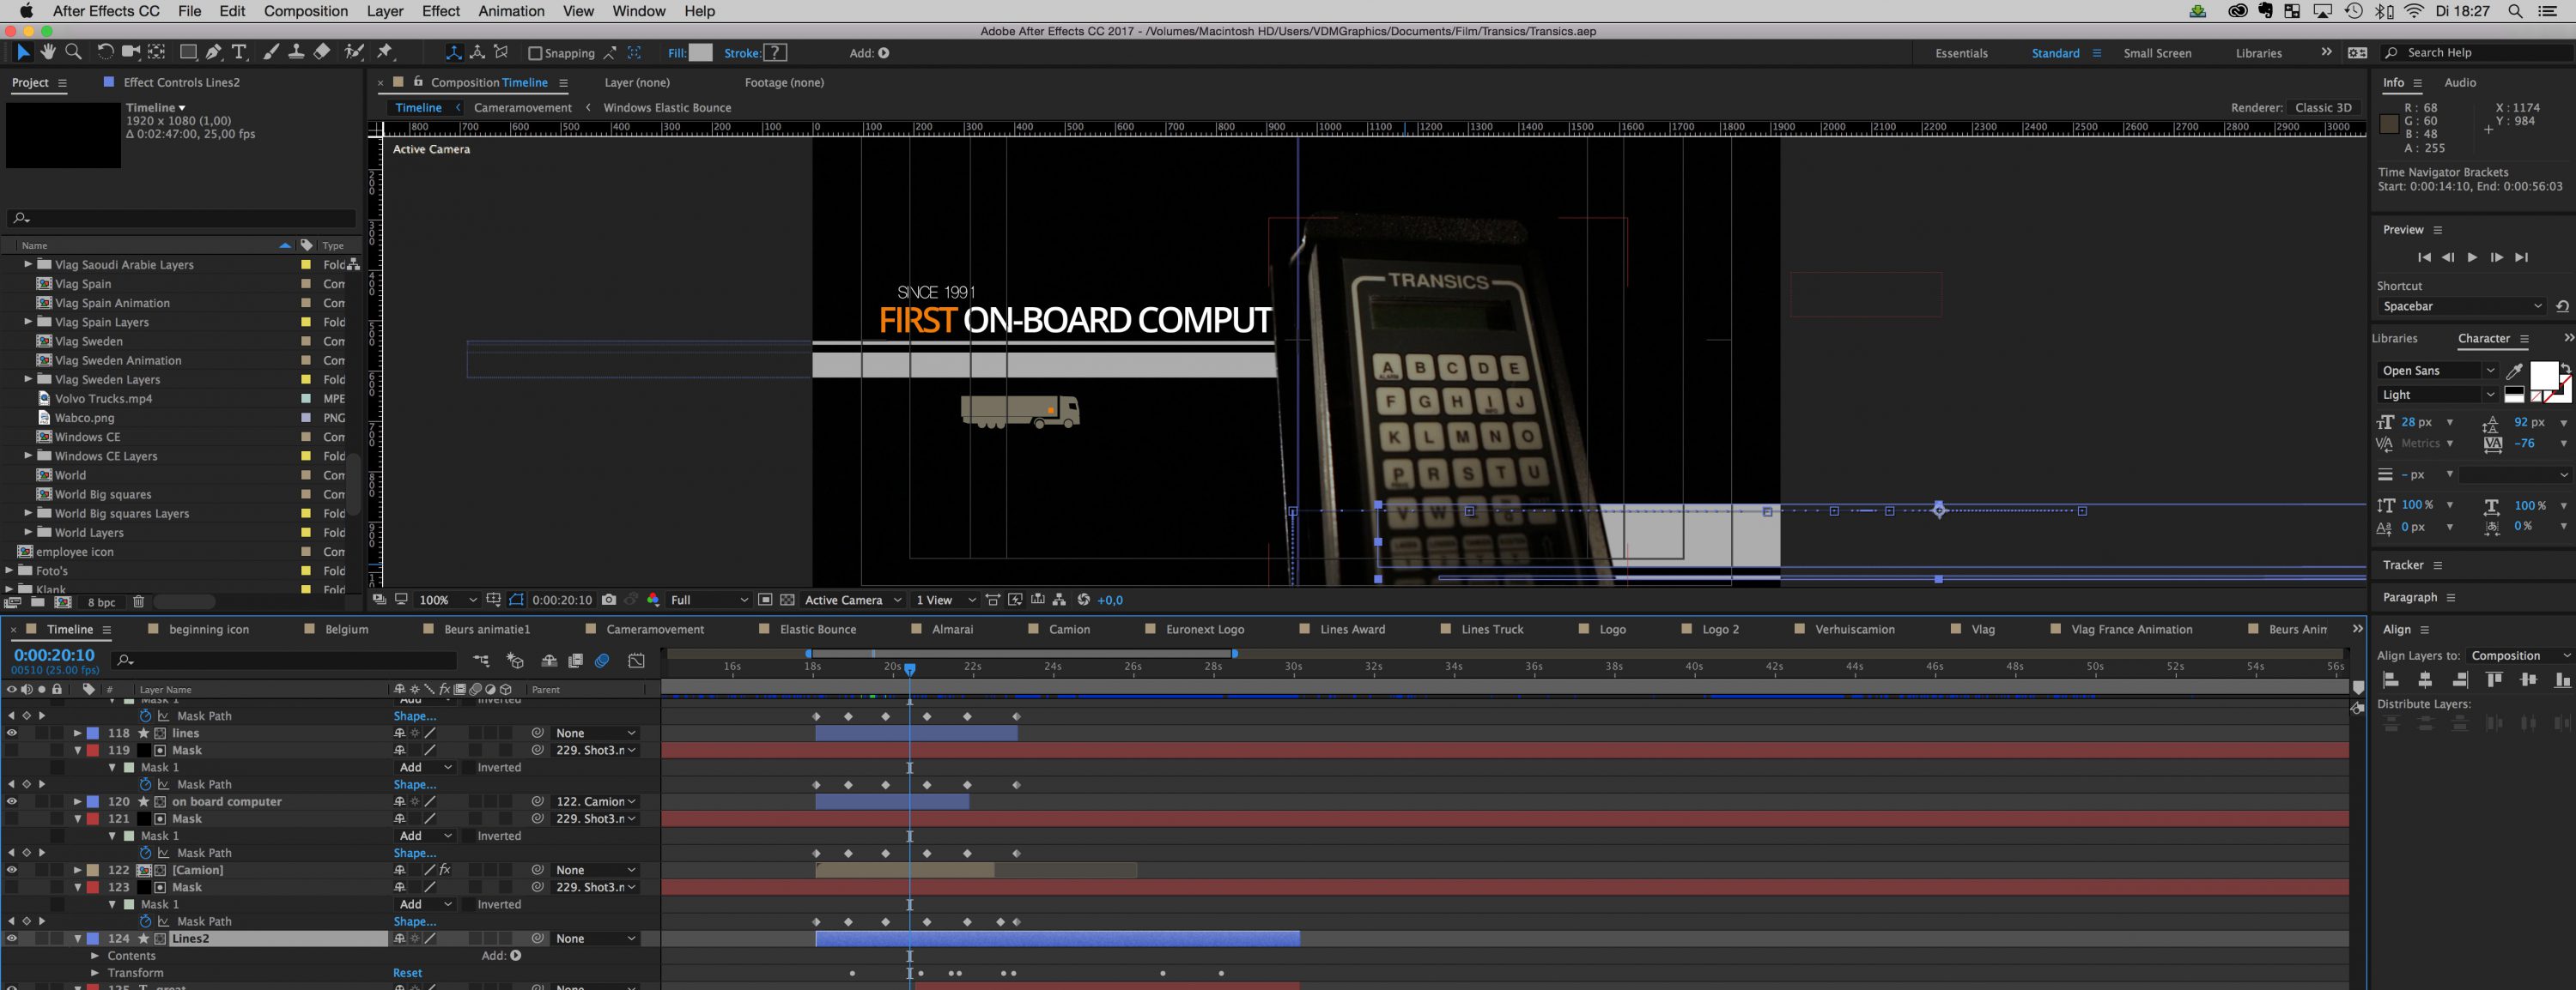2576x990 pixels.
Task: Click Reset link for Lines2 Transform
Action: coord(407,972)
